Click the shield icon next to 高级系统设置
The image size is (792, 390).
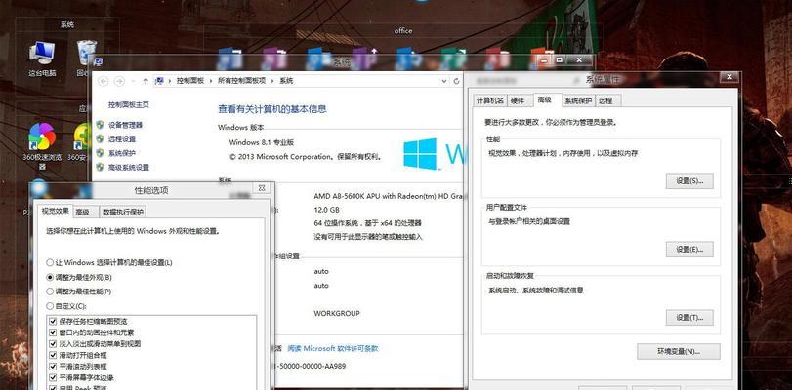[100, 167]
